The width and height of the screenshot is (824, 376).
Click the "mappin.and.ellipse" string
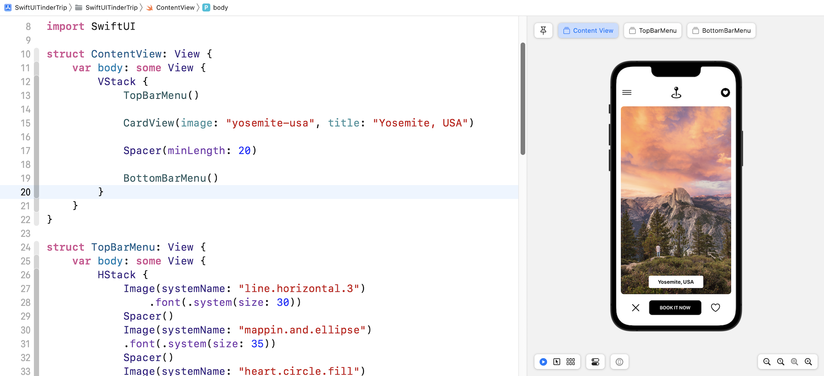(x=302, y=330)
